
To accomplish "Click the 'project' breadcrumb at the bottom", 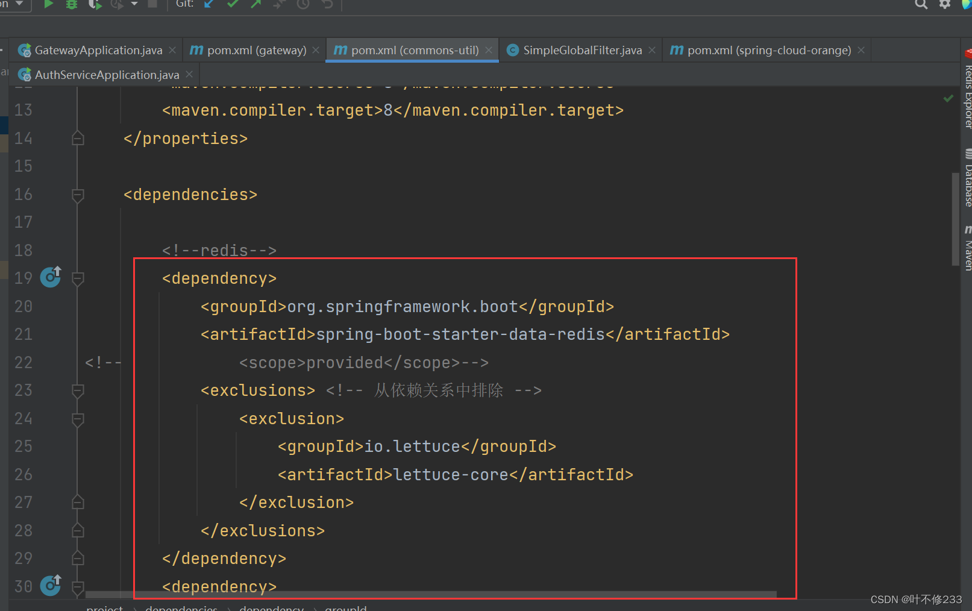I will point(104,607).
